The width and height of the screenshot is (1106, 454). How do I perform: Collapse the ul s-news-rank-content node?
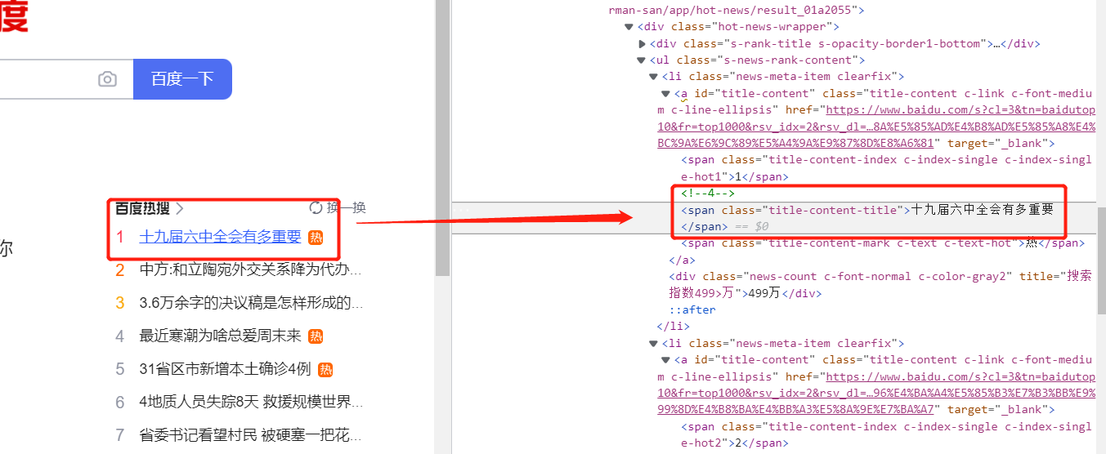click(642, 60)
